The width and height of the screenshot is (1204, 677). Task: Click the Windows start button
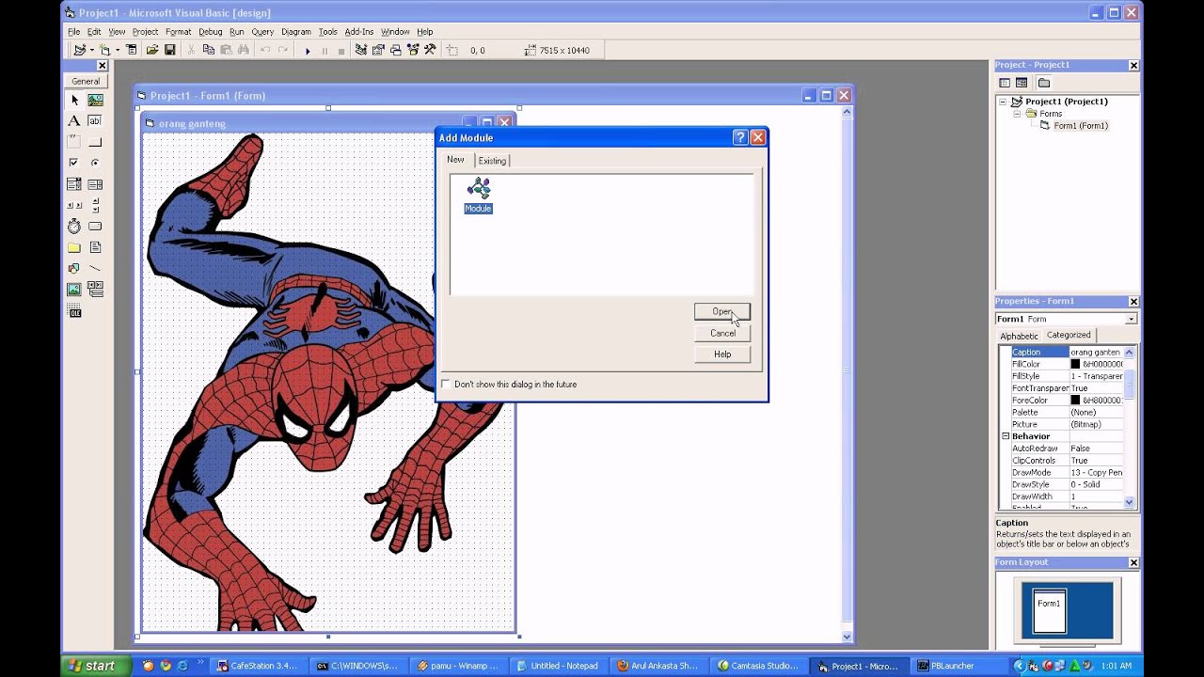(93, 666)
